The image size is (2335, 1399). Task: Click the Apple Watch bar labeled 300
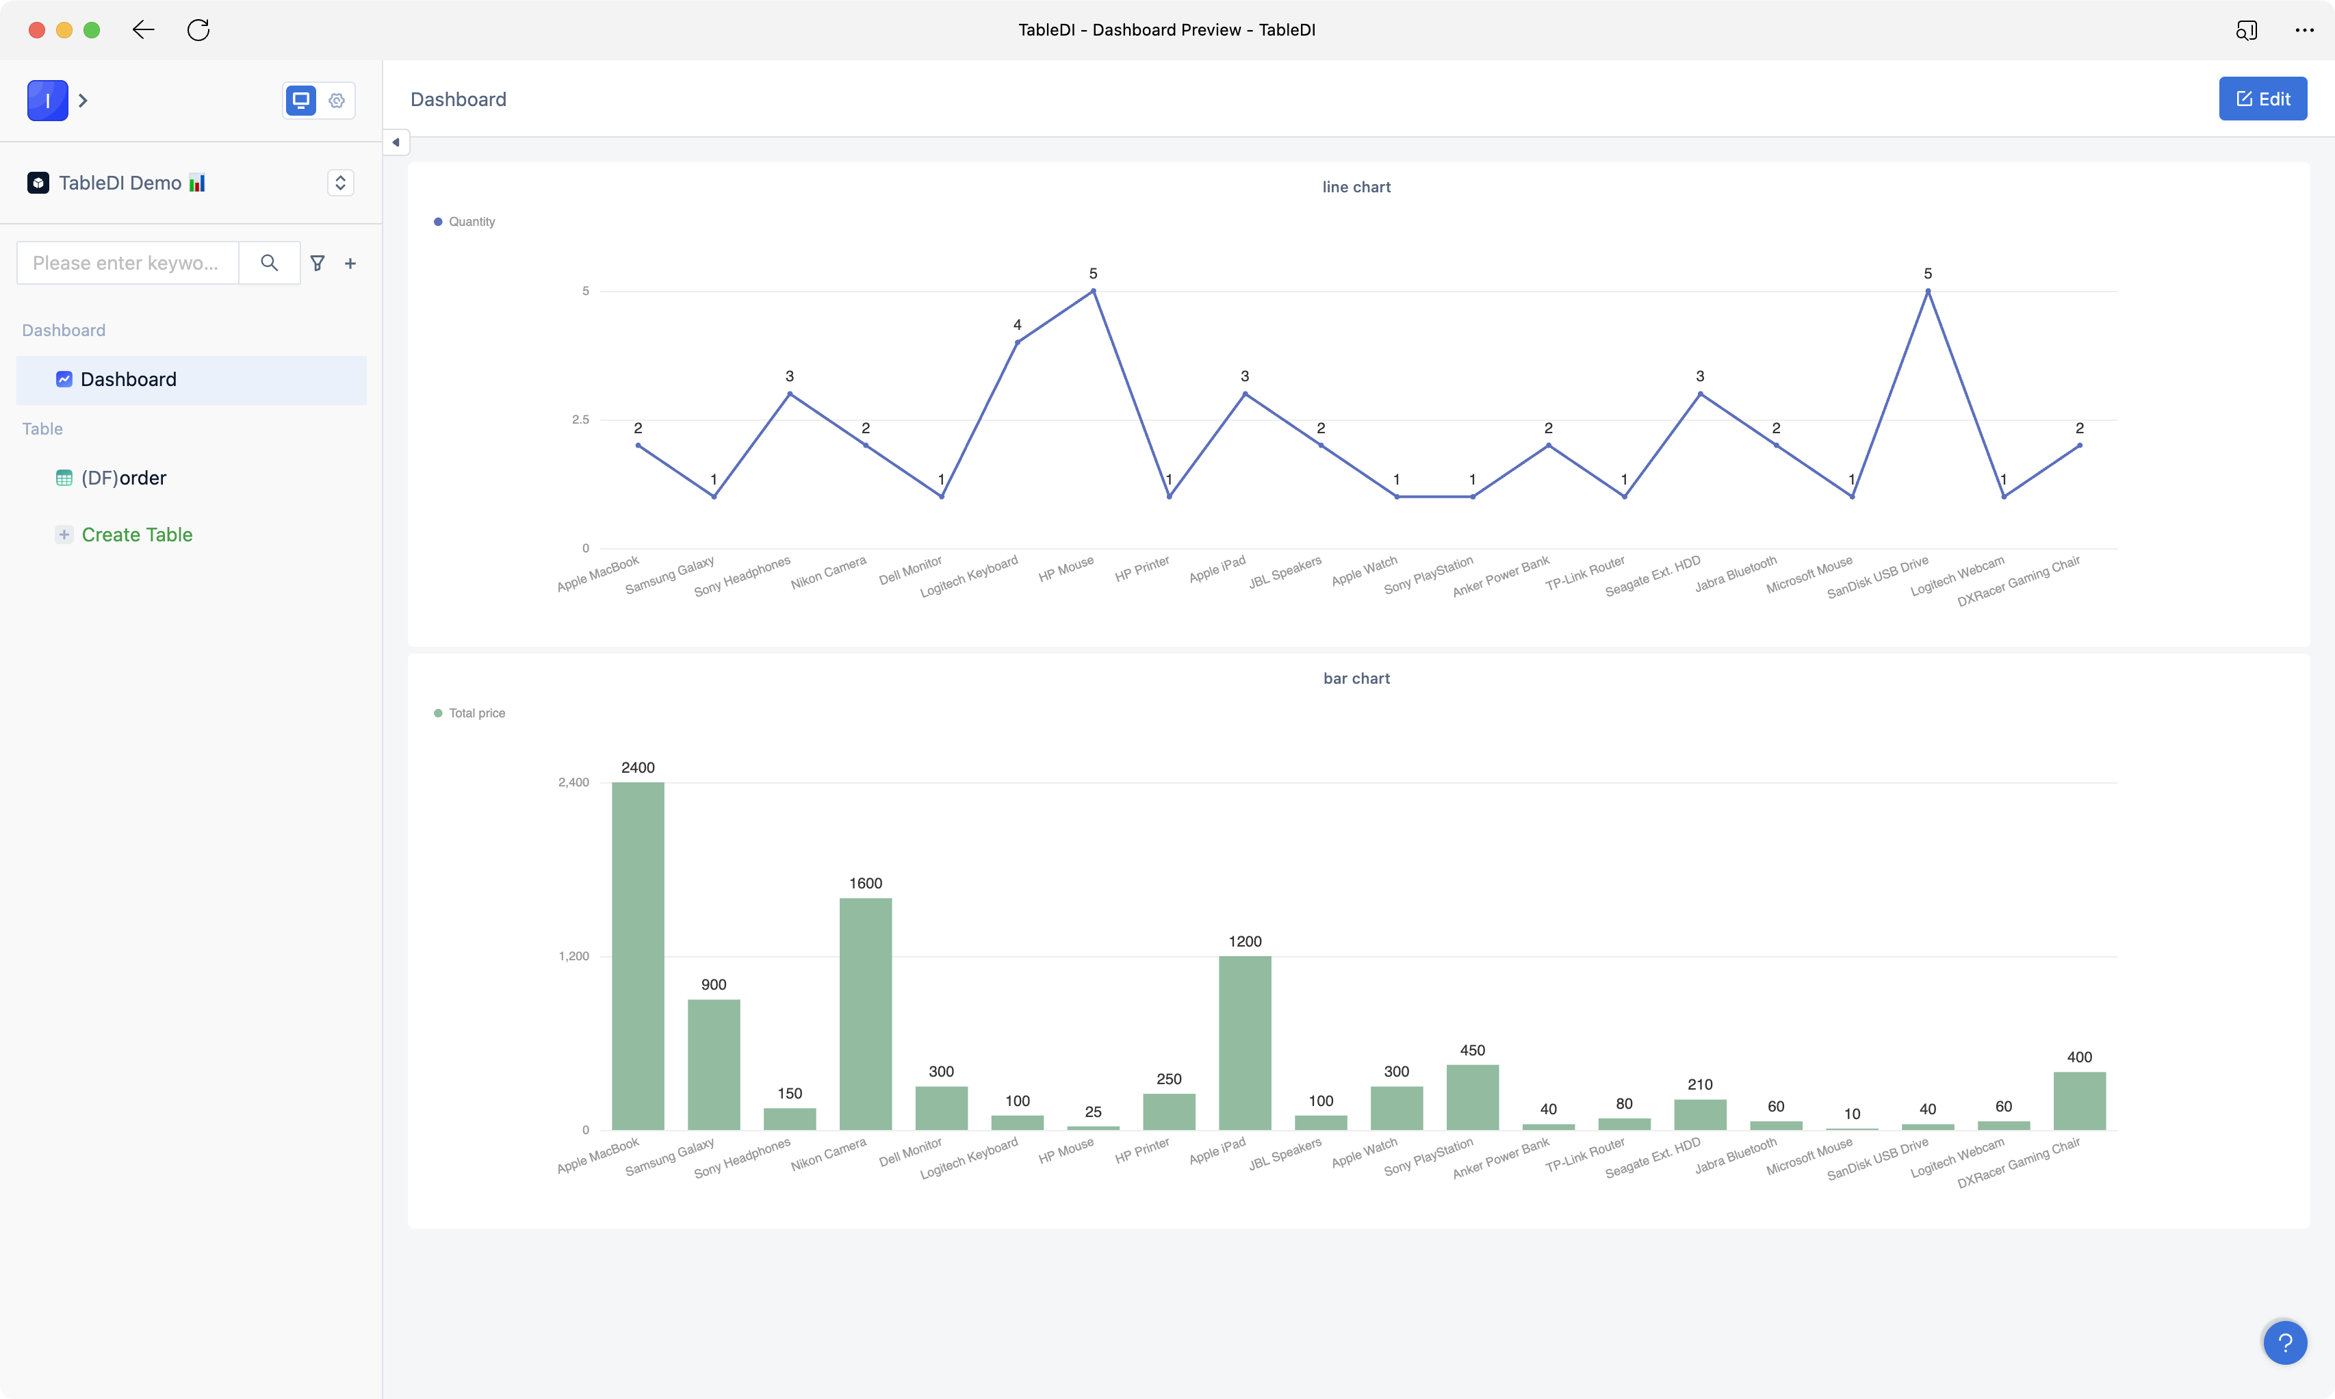1397,1109
